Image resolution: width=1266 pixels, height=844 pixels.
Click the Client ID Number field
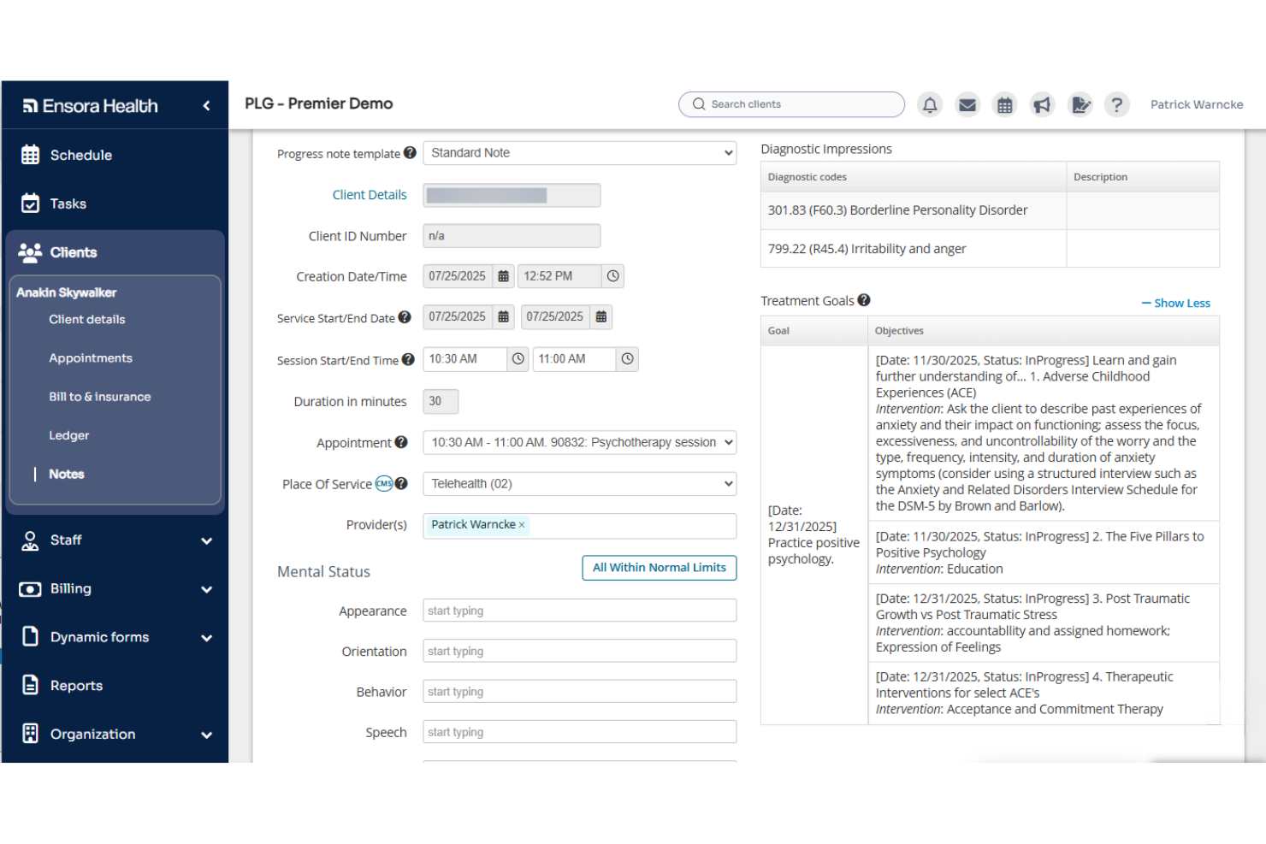pyautogui.click(x=512, y=236)
